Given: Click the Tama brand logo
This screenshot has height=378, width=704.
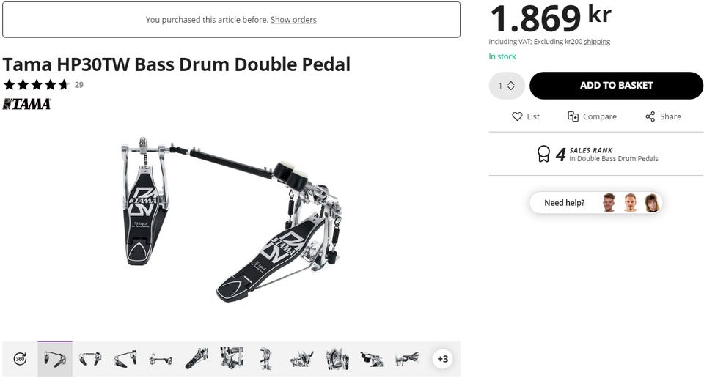Looking at the screenshot, I should [x=27, y=104].
